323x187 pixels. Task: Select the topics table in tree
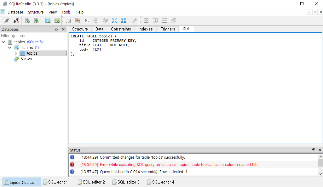coord(32,53)
